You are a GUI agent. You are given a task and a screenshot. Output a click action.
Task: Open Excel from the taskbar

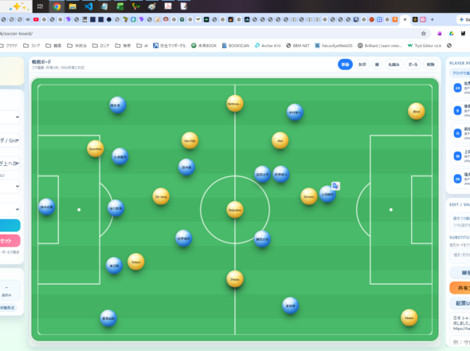[x=120, y=6]
